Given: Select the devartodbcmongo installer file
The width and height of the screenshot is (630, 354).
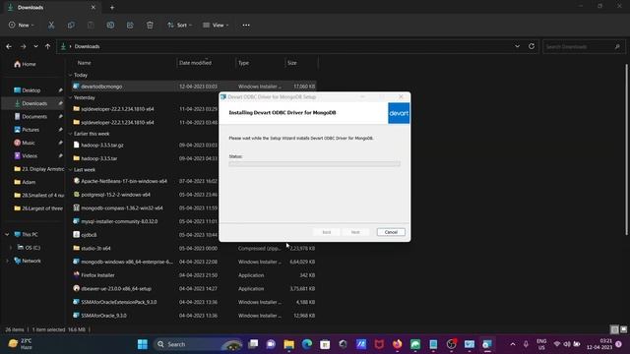Looking at the screenshot, I should (194, 87).
